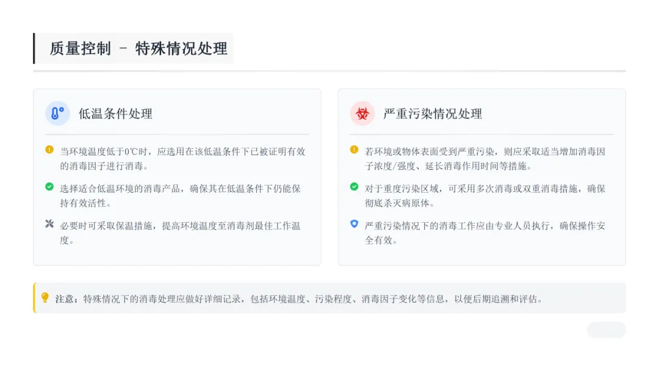The image size is (659, 371).
Task: Click text about 多次消毒或双重消毒措施
Action: (485, 196)
